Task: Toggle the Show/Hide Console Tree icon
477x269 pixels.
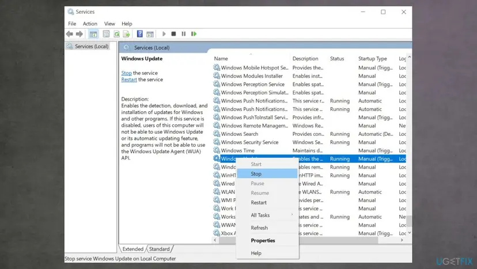Action: point(93,34)
